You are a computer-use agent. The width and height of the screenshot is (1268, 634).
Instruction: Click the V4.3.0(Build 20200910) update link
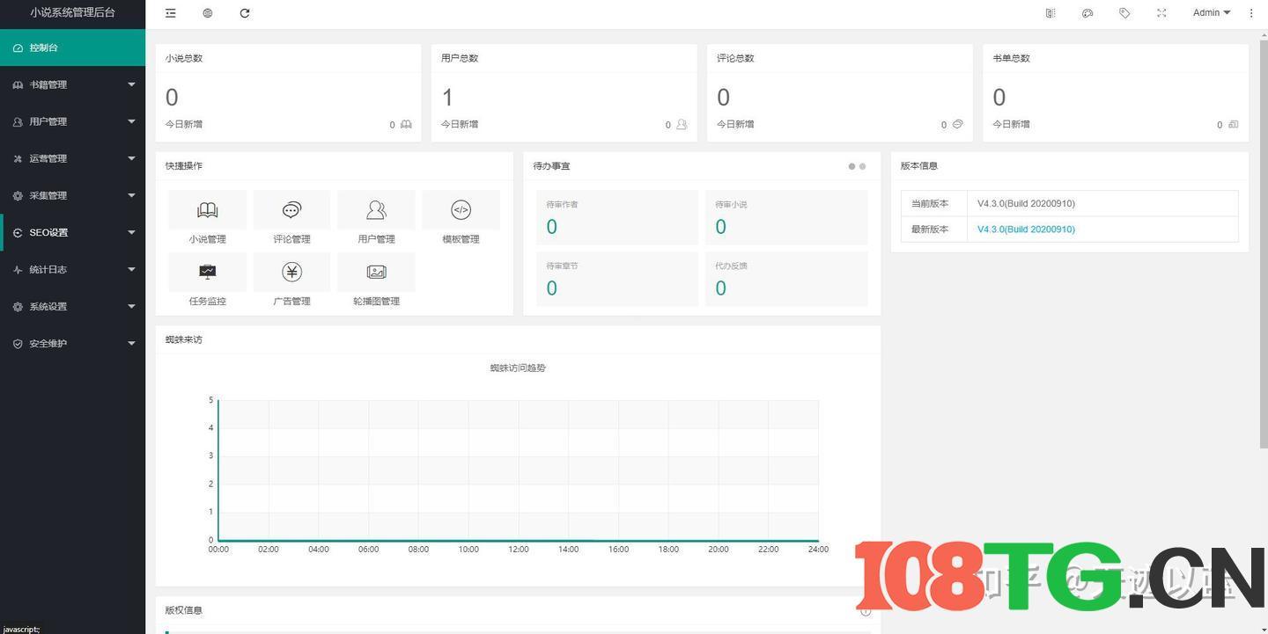pos(1025,229)
